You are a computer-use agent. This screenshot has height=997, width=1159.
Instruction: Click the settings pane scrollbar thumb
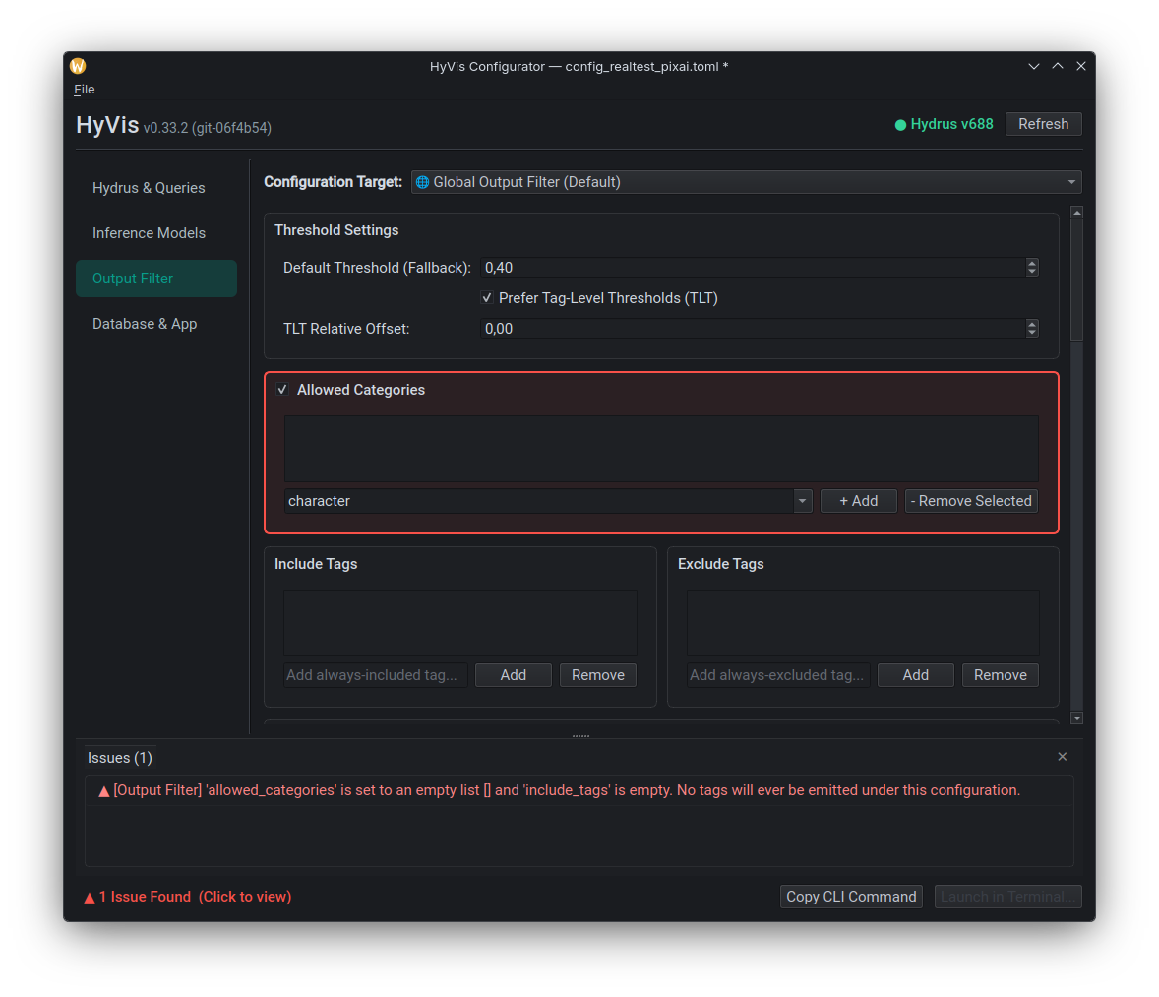tap(1077, 280)
